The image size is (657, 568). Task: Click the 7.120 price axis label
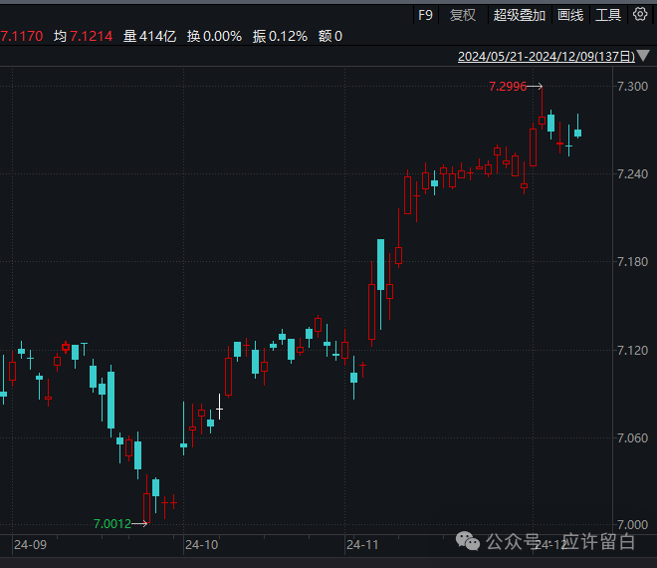(x=632, y=350)
